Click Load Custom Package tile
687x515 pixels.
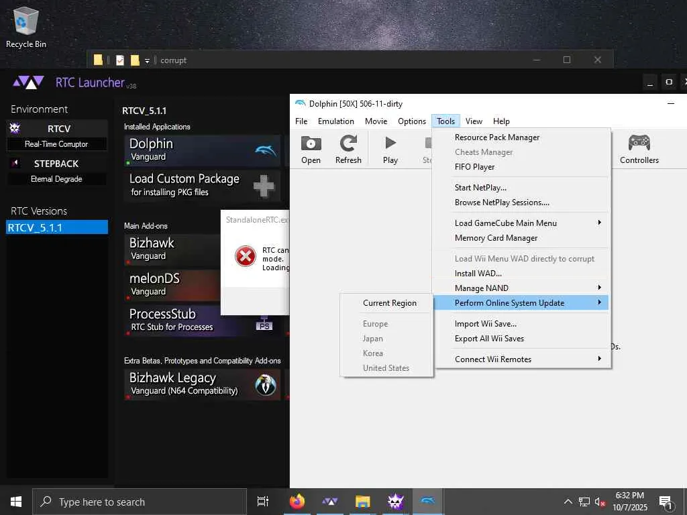tap(202, 186)
